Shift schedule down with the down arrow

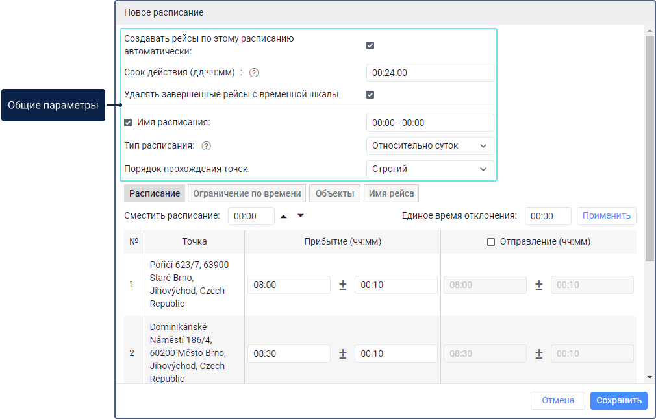(300, 216)
